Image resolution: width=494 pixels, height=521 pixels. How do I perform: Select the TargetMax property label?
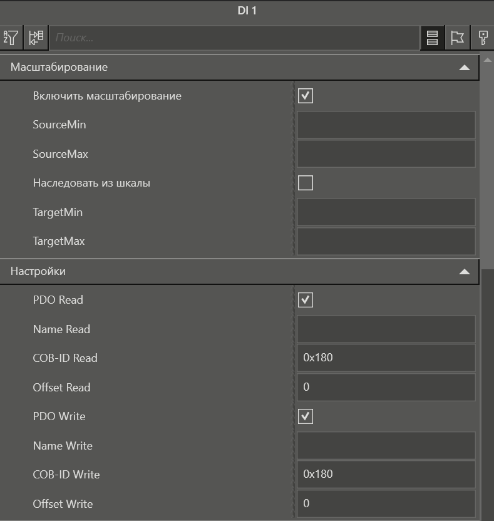[x=58, y=241]
